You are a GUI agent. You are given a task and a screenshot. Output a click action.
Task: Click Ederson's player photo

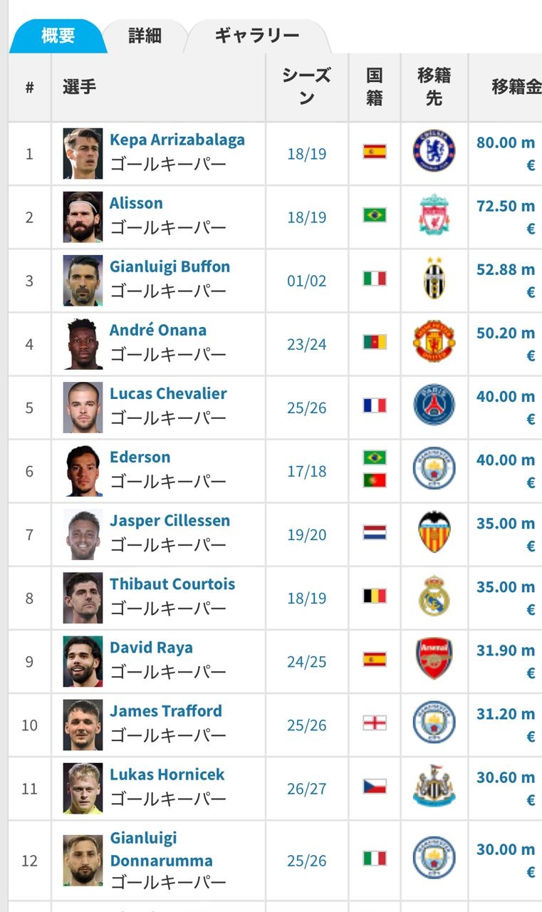coord(83,471)
